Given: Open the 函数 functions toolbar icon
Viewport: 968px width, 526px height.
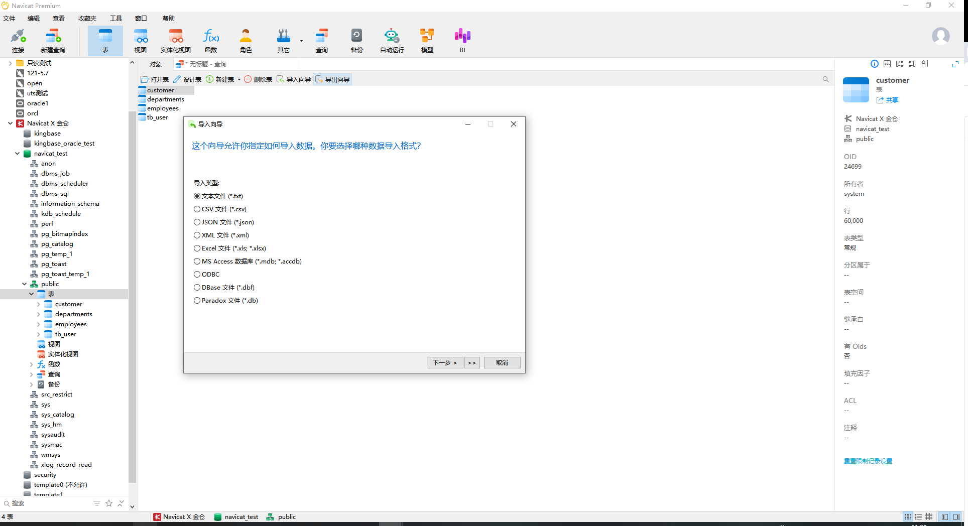Looking at the screenshot, I should click(x=211, y=41).
